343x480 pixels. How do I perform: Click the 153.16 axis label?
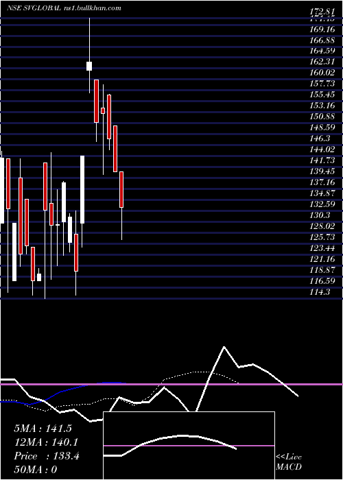322,106
